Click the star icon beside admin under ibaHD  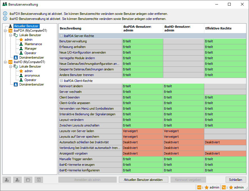coord(21,71)
